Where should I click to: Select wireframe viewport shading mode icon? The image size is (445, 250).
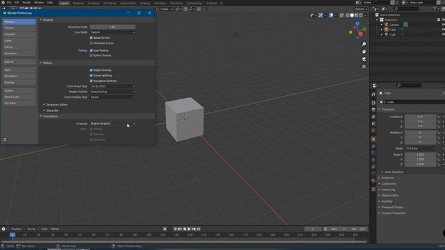[x=348, y=15]
